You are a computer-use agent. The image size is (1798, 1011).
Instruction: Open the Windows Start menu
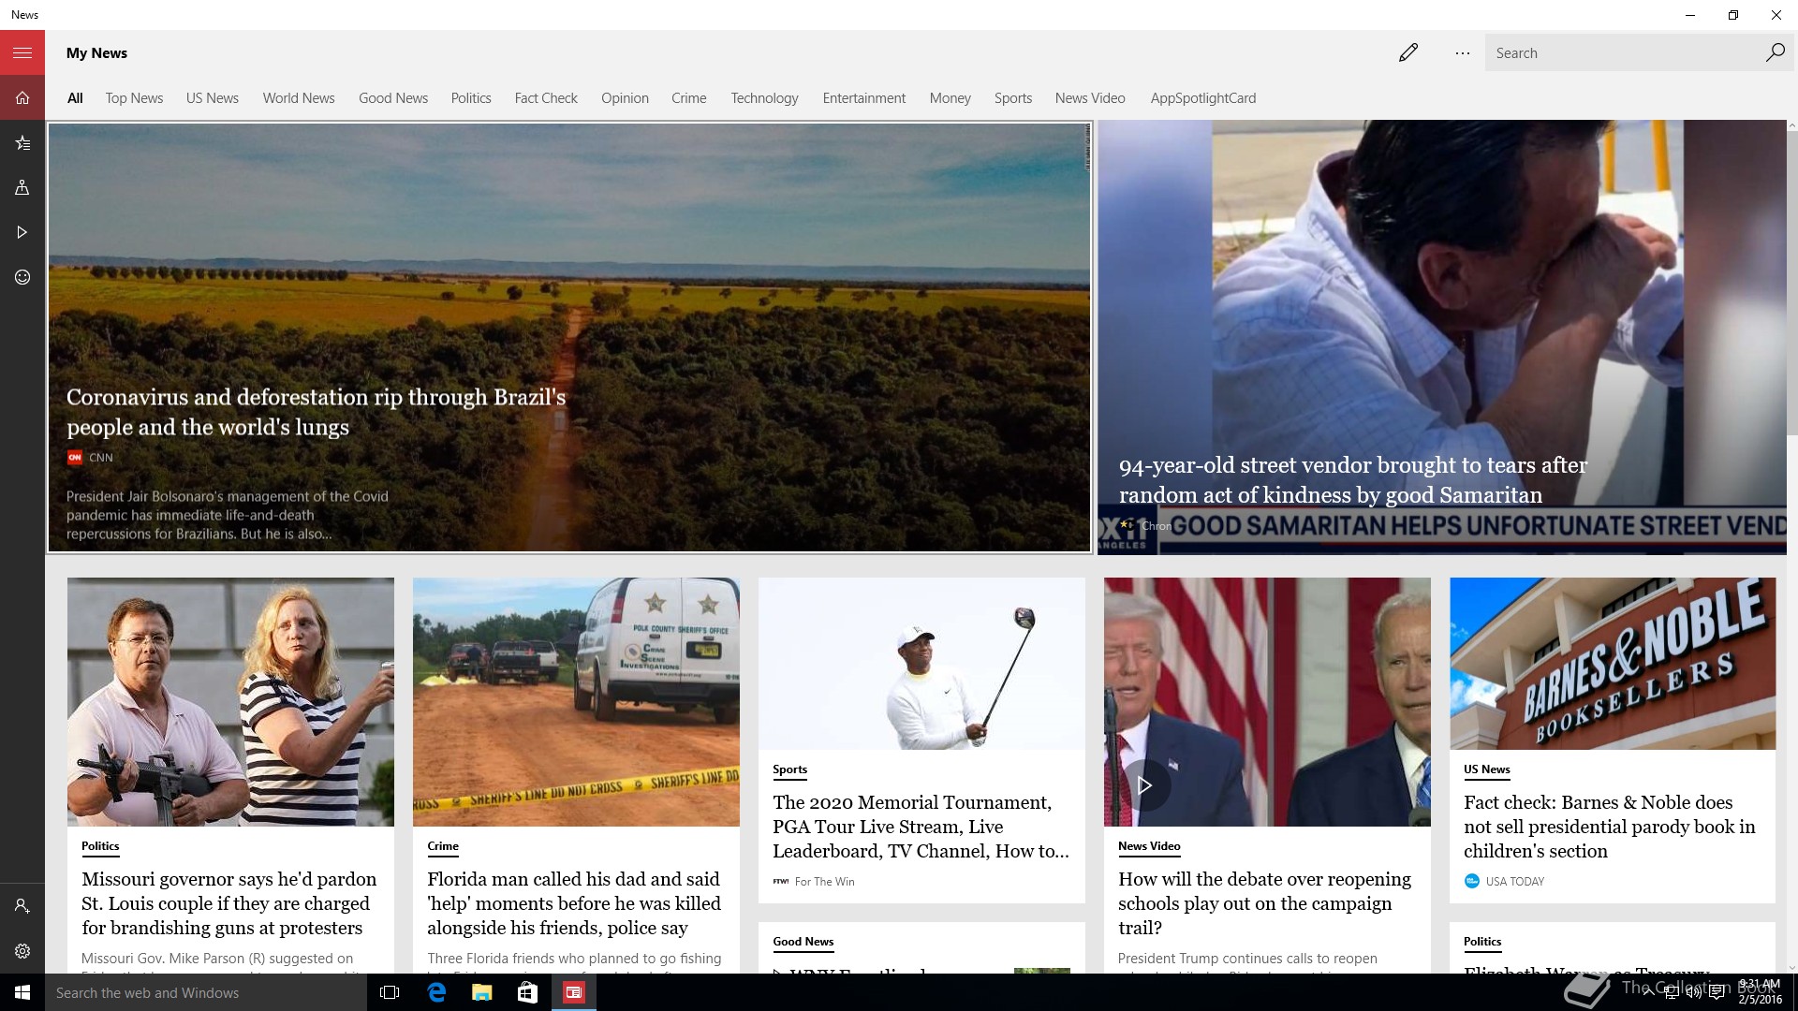tap(22, 992)
